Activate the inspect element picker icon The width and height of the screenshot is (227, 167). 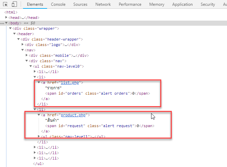(x=5, y=4)
